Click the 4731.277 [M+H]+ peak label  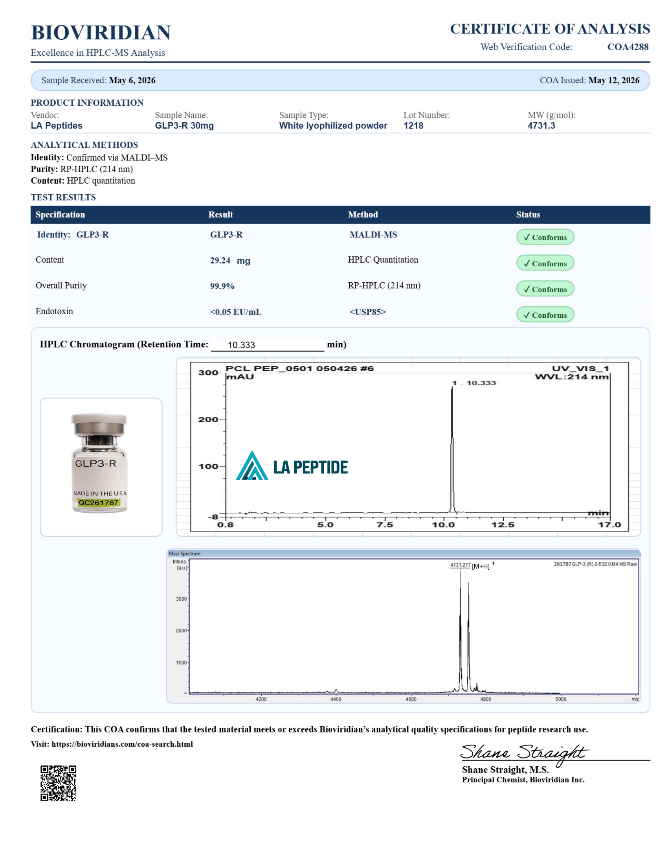click(472, 565)
